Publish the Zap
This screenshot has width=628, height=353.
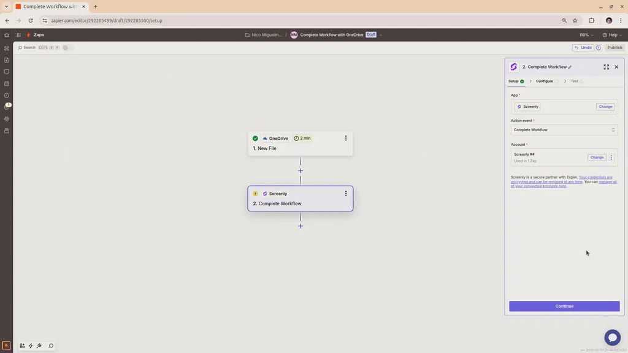coord(615,47)
